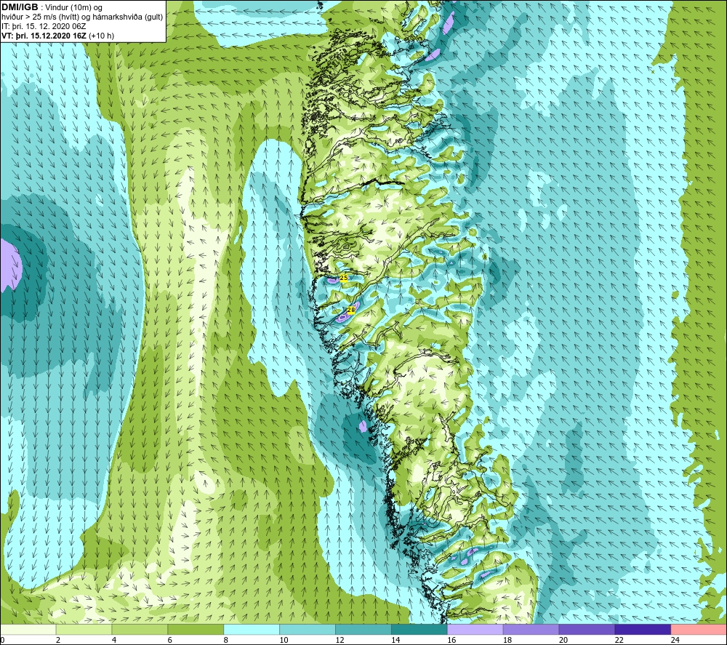
Task: Pick the 6–8 m/s darker green legend swatch
Action: pos(196,630)
